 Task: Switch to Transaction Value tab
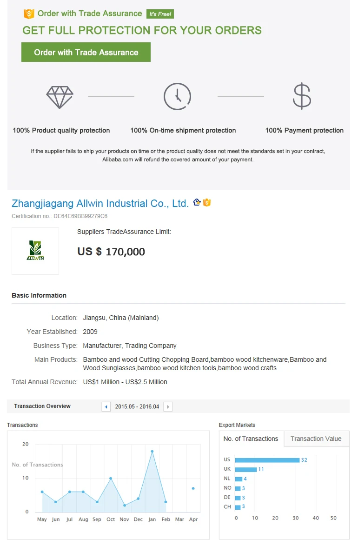coord(316,439)
